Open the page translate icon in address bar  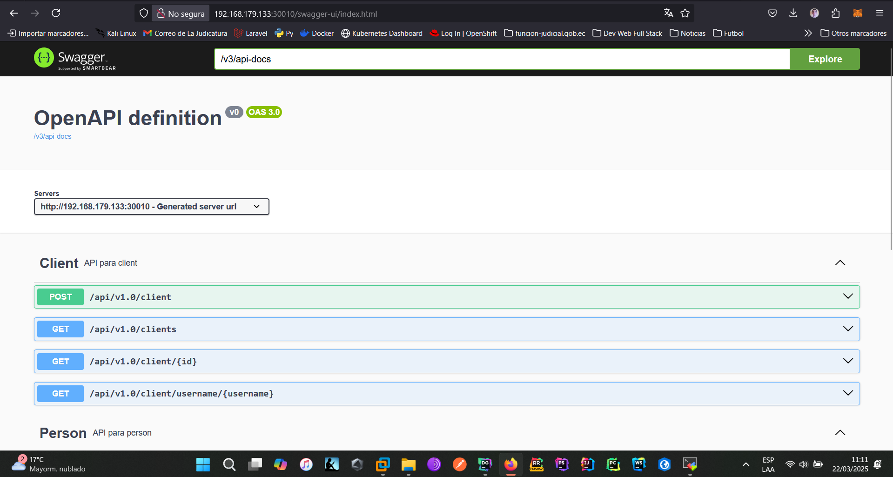point(668,13)
